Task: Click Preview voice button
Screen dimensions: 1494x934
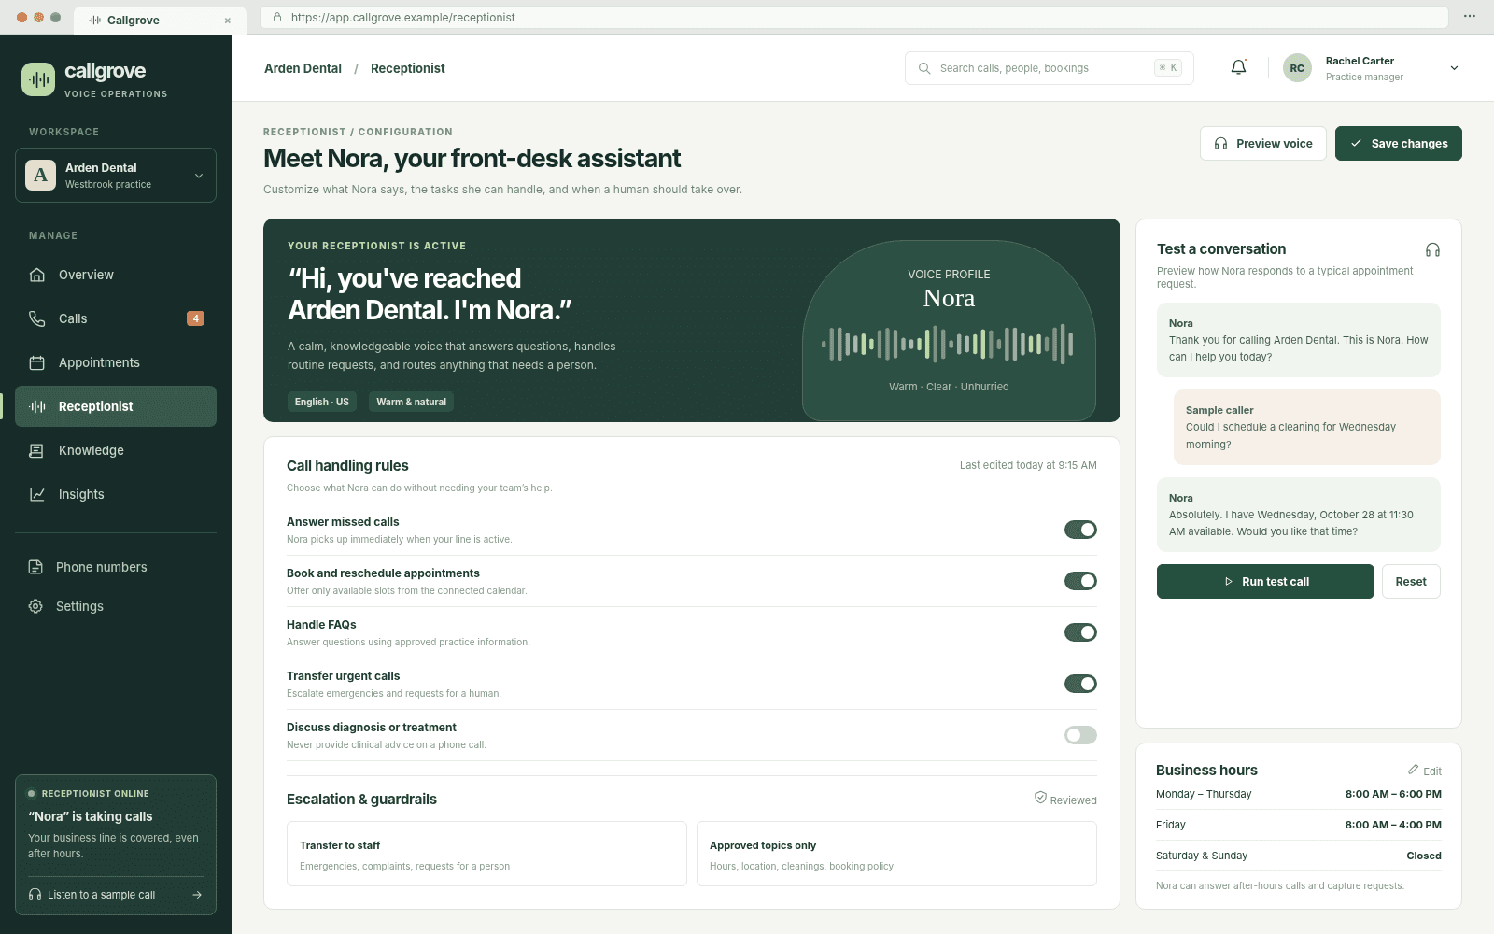Action: coord(1262,143)
